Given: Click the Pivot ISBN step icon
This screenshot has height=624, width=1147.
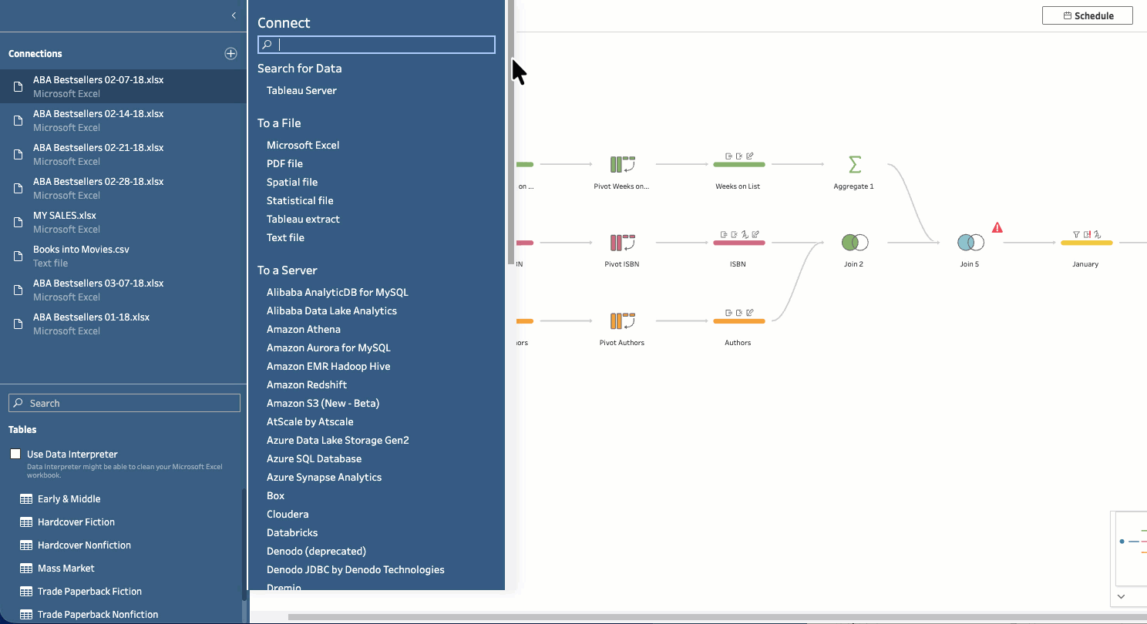Looking at the screenshot, I should [621, 243].
